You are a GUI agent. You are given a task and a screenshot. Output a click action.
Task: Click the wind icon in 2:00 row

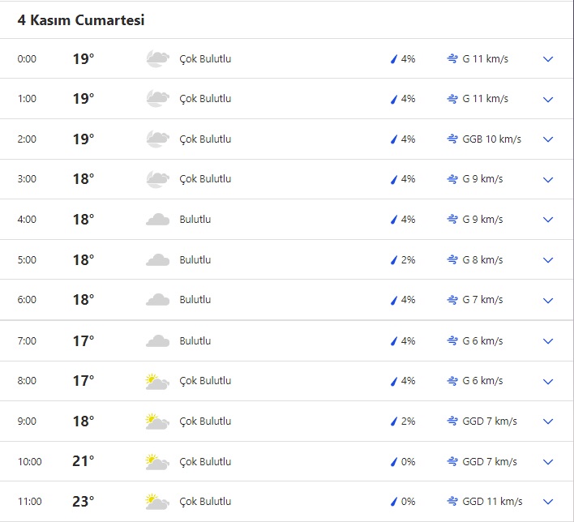pyautogui.click(x=452, y=139)
